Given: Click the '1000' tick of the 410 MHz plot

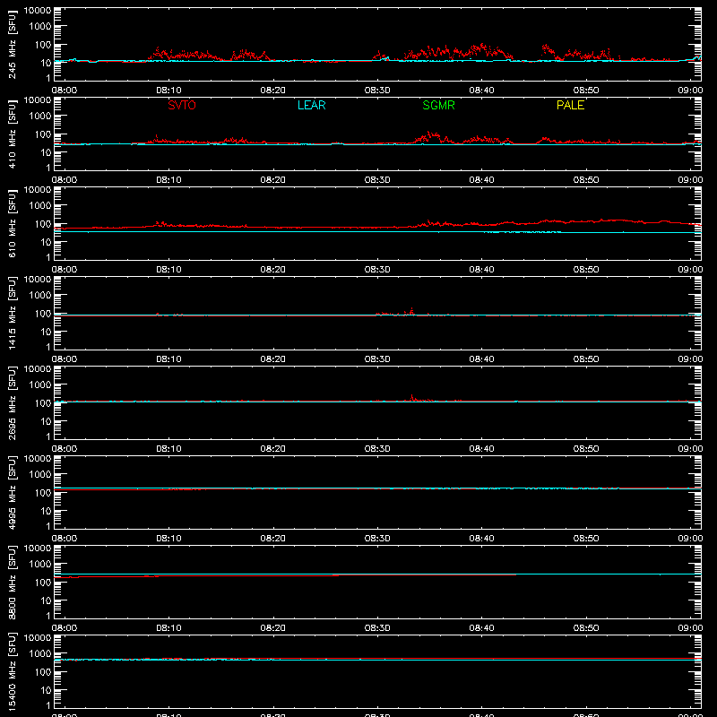Looking at the screenshot, I should coord(40,117).
